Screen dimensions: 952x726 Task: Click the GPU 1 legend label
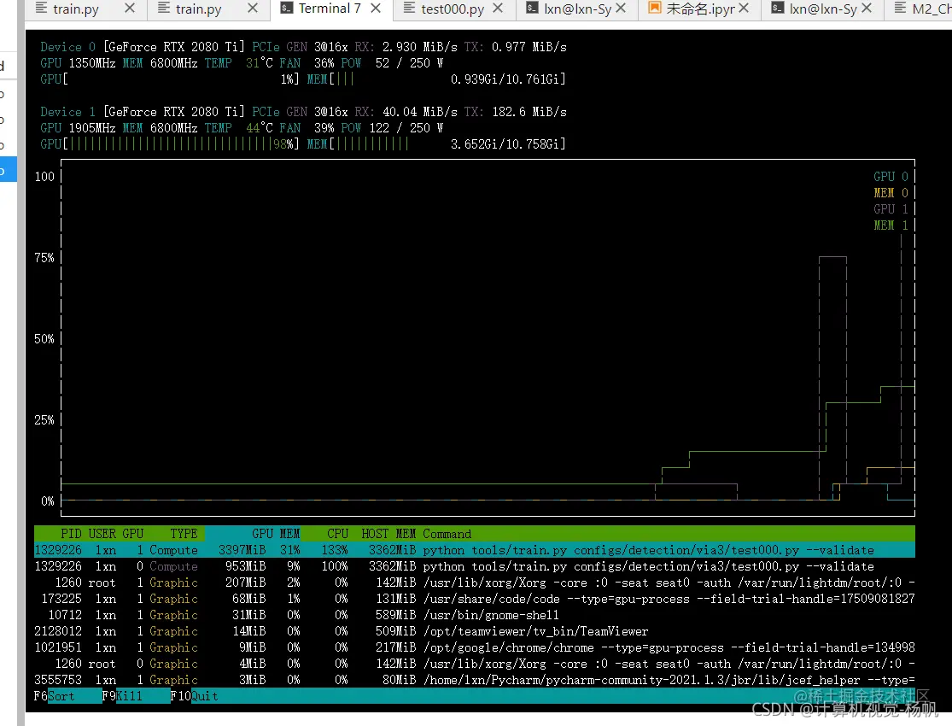pyautogui.click(x=891, y=209)
